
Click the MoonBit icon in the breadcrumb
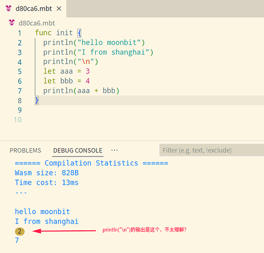pos(12,22)
